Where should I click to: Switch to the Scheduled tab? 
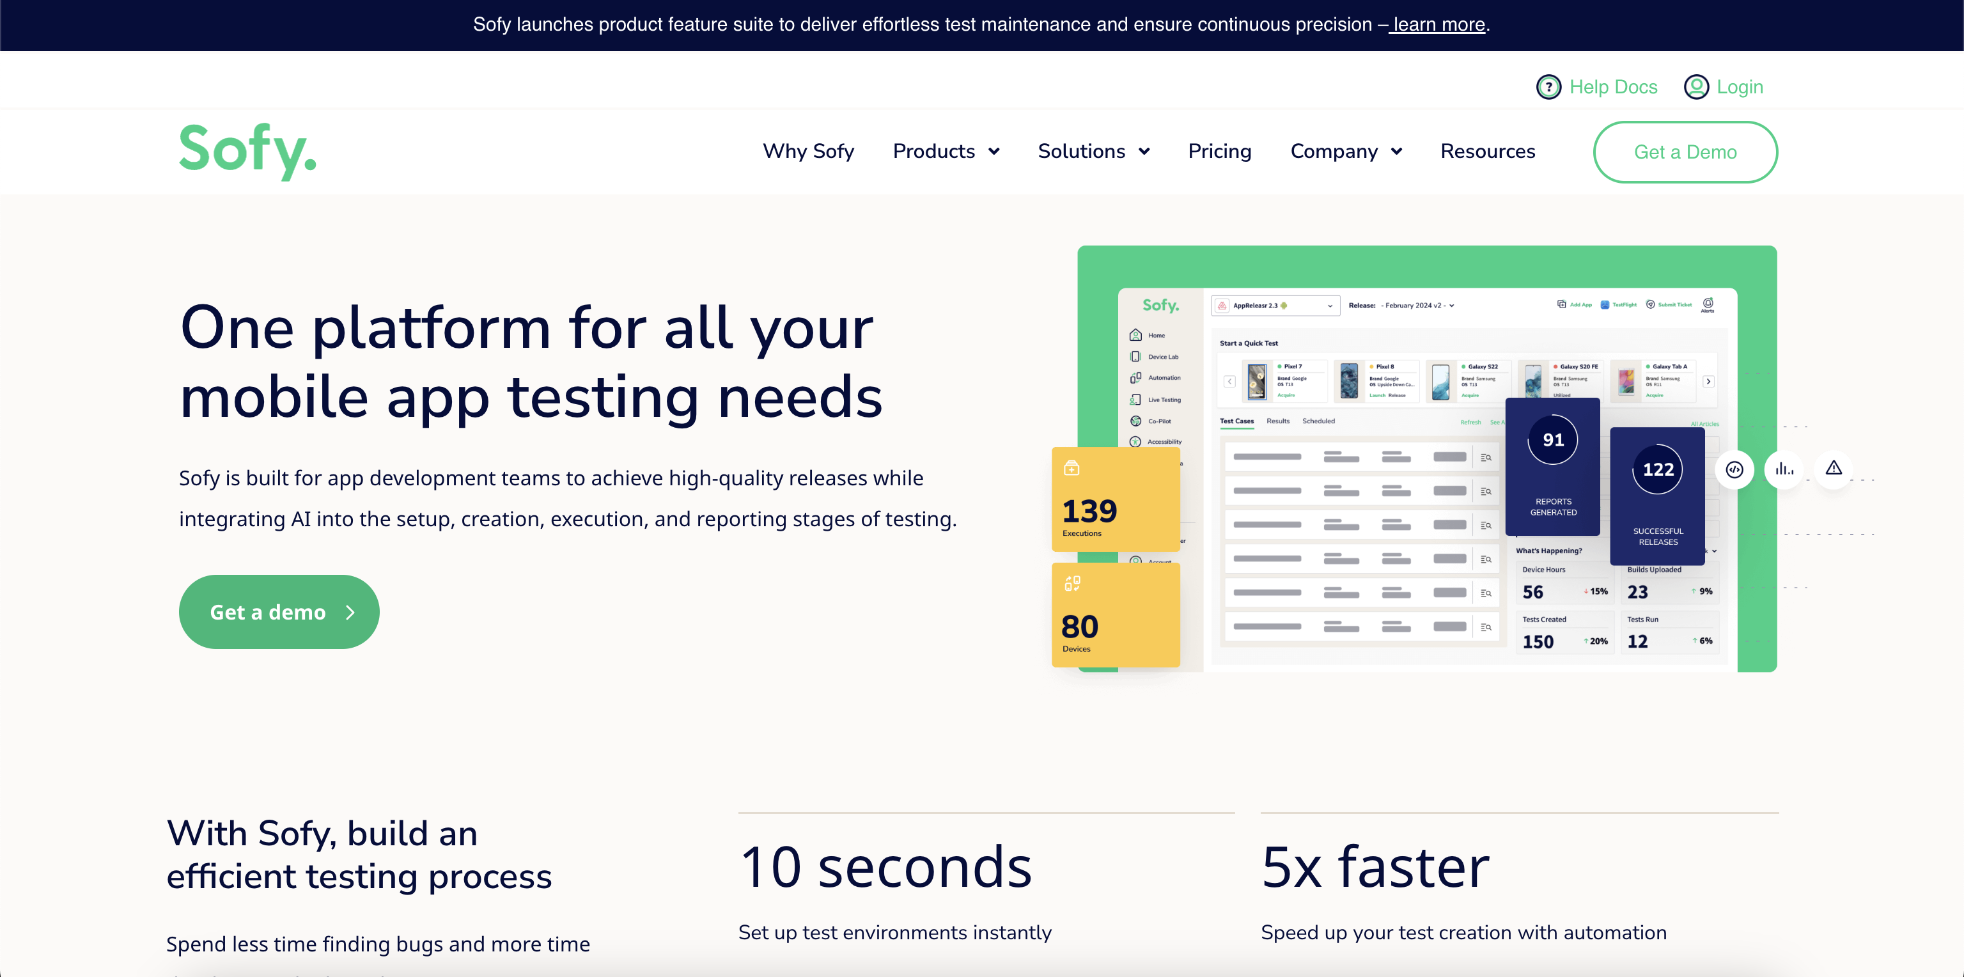[x=1318, y=421]
